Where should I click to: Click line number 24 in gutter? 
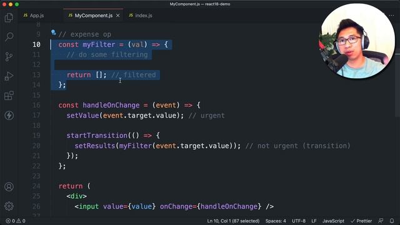[36, 186]
